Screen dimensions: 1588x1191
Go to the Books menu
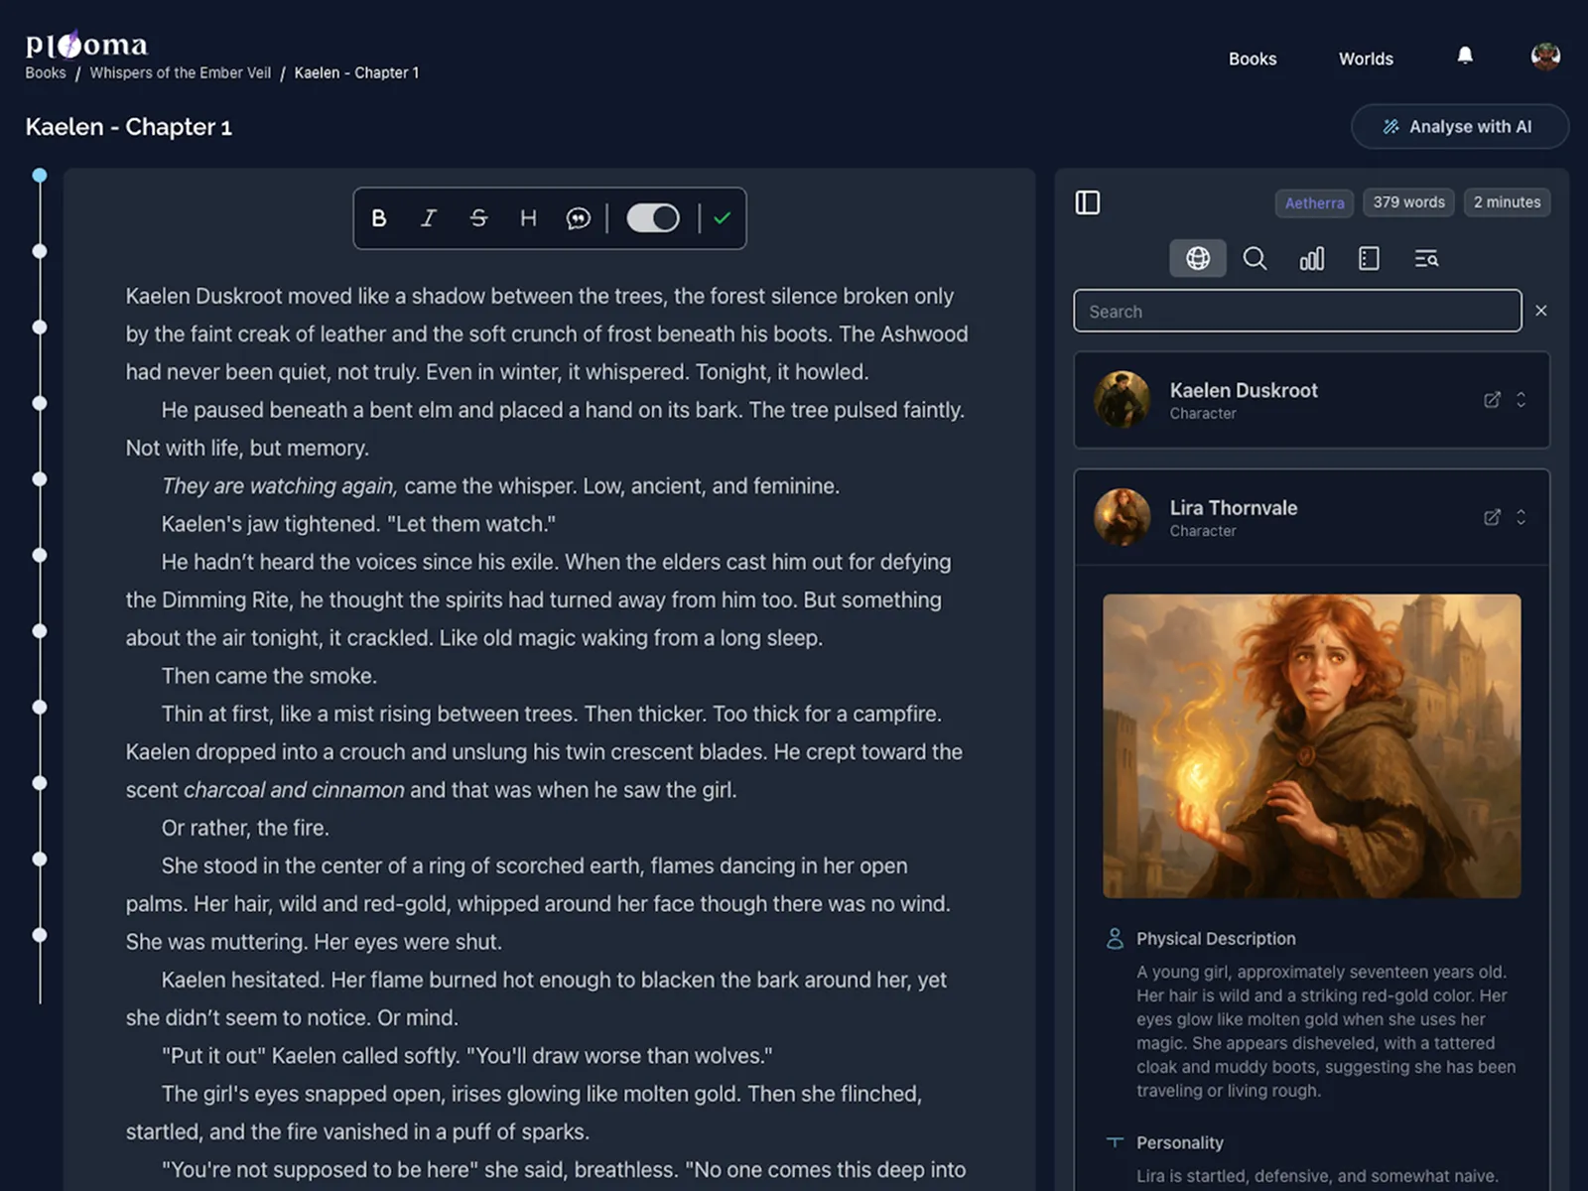click(x=1253, y=59)
